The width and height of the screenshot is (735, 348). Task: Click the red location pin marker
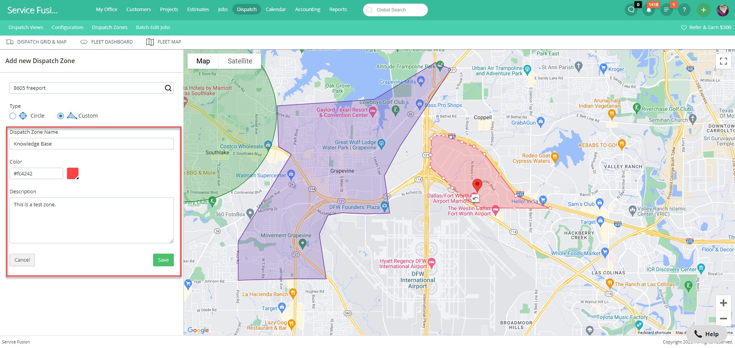[477, 185]
